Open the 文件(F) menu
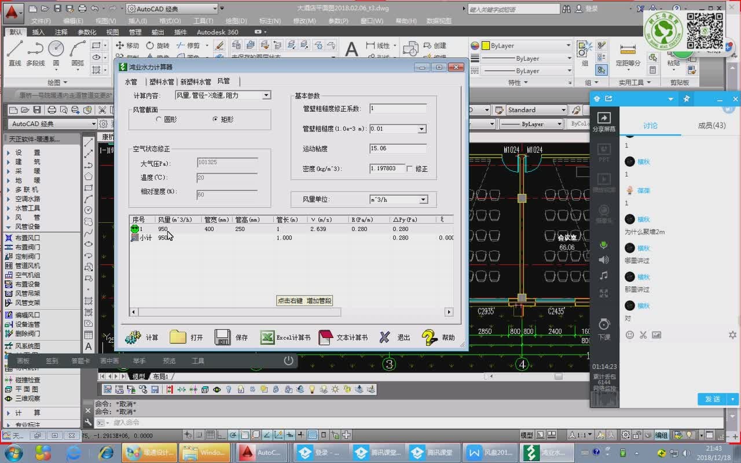Viewport: 741px width, 463px height. click(41, 21)
